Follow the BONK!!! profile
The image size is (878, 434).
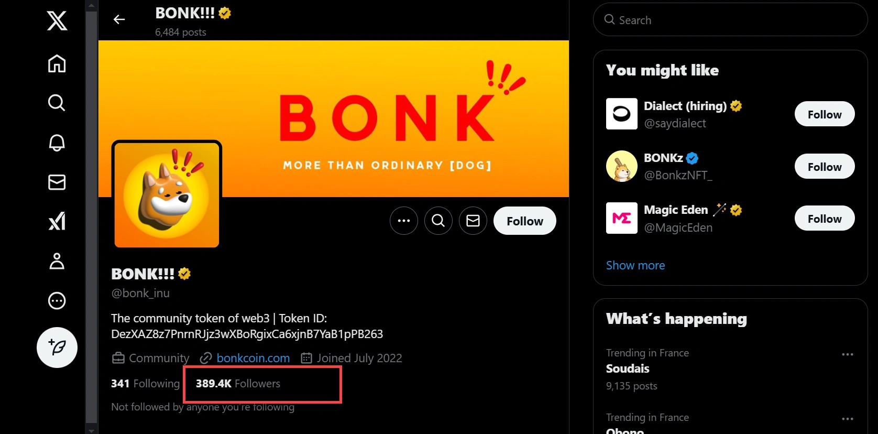(x=525, y=221)
